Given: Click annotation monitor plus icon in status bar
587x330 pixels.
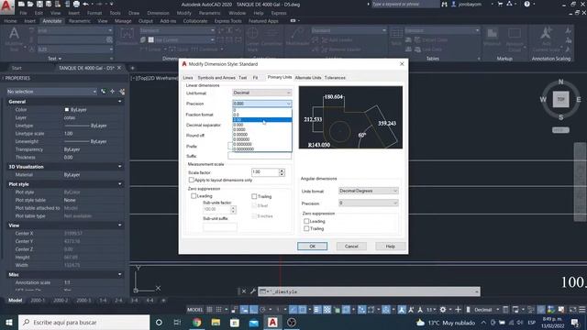Looking at the screenshot, I should [458, 310].
